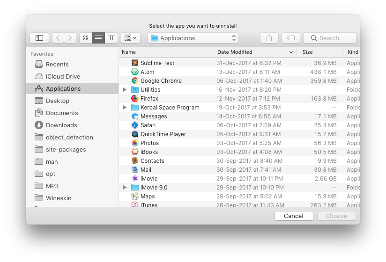
Task: Sort by the Size column header
Action: [x=319, y=52]
